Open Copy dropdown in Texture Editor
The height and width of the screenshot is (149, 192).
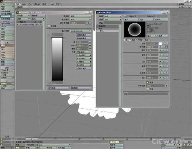(x=23, y=19)
